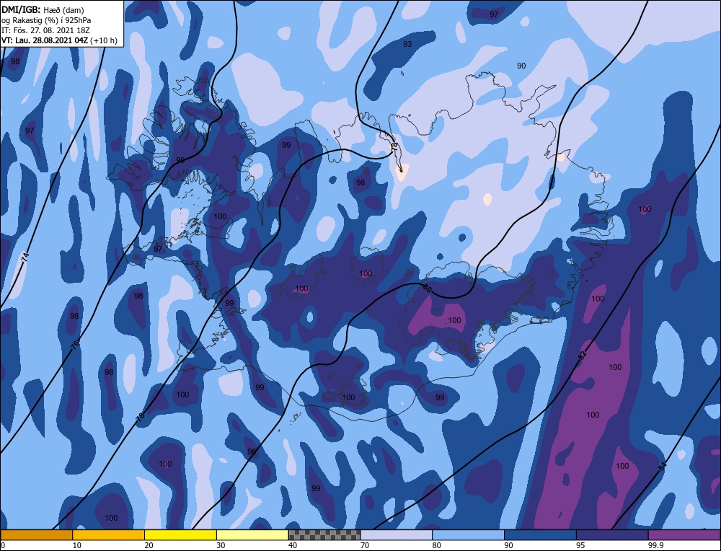This screenshot has width=721, height=551.
Task: Click the lavender 70-80 legend band
Action: point(397,534)
